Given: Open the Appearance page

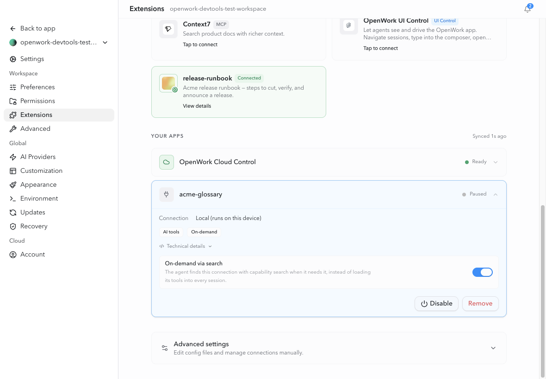Looking at the screenshot, I should [x=59, y=185].
